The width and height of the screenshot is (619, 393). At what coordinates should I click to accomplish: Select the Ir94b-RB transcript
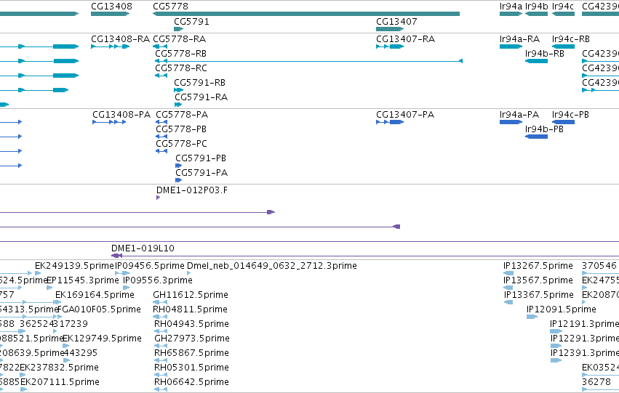536,61
